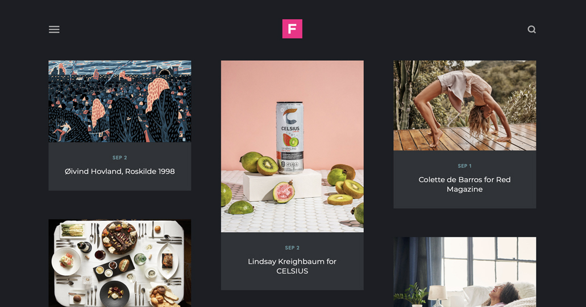Click Colette de Barros for Red Magazine title
586x307 pixels.
[x=464, y=184]
